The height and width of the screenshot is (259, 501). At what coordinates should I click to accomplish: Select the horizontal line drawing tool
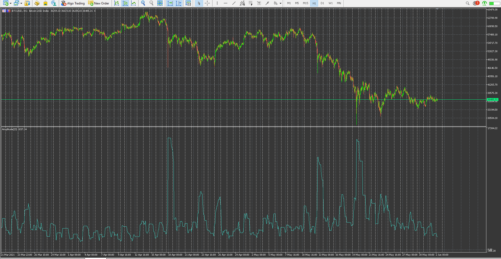tap(226, 3)
